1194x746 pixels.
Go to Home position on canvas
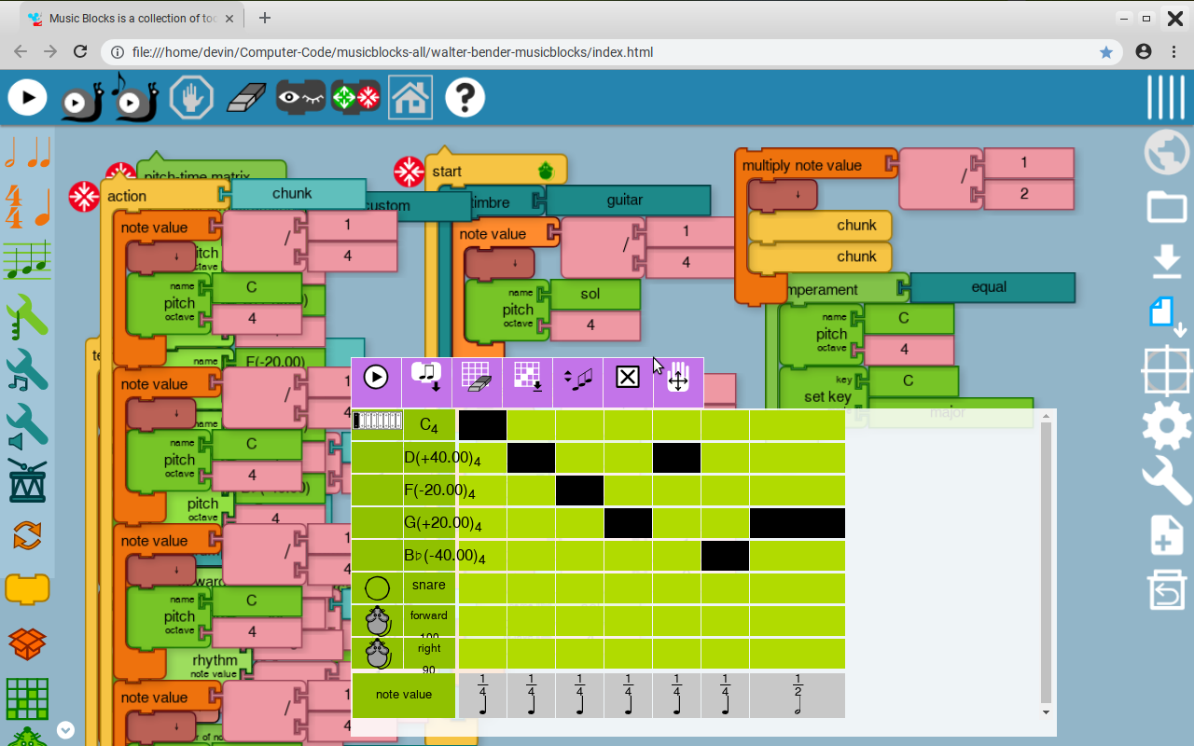click(x=410, y=97)
